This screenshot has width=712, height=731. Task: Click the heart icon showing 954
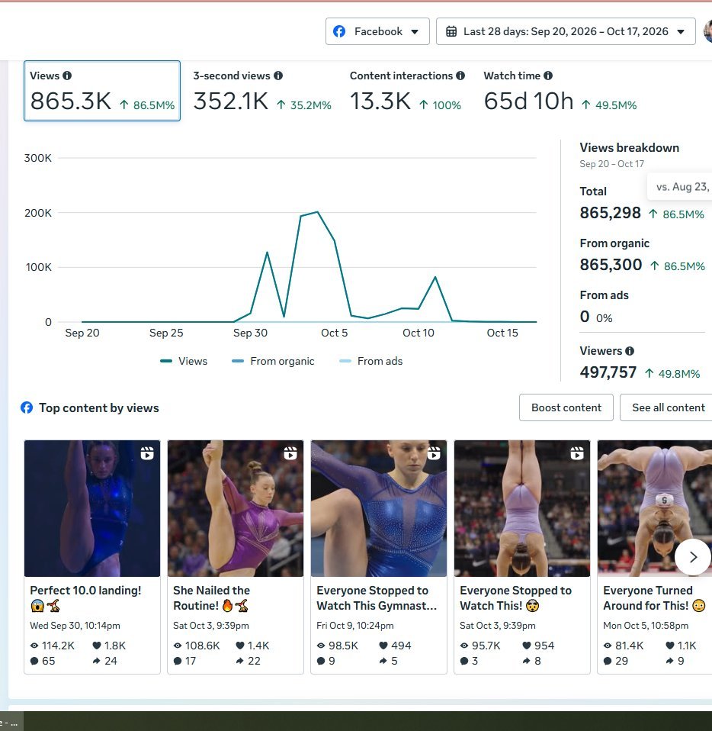pos(527,646)
